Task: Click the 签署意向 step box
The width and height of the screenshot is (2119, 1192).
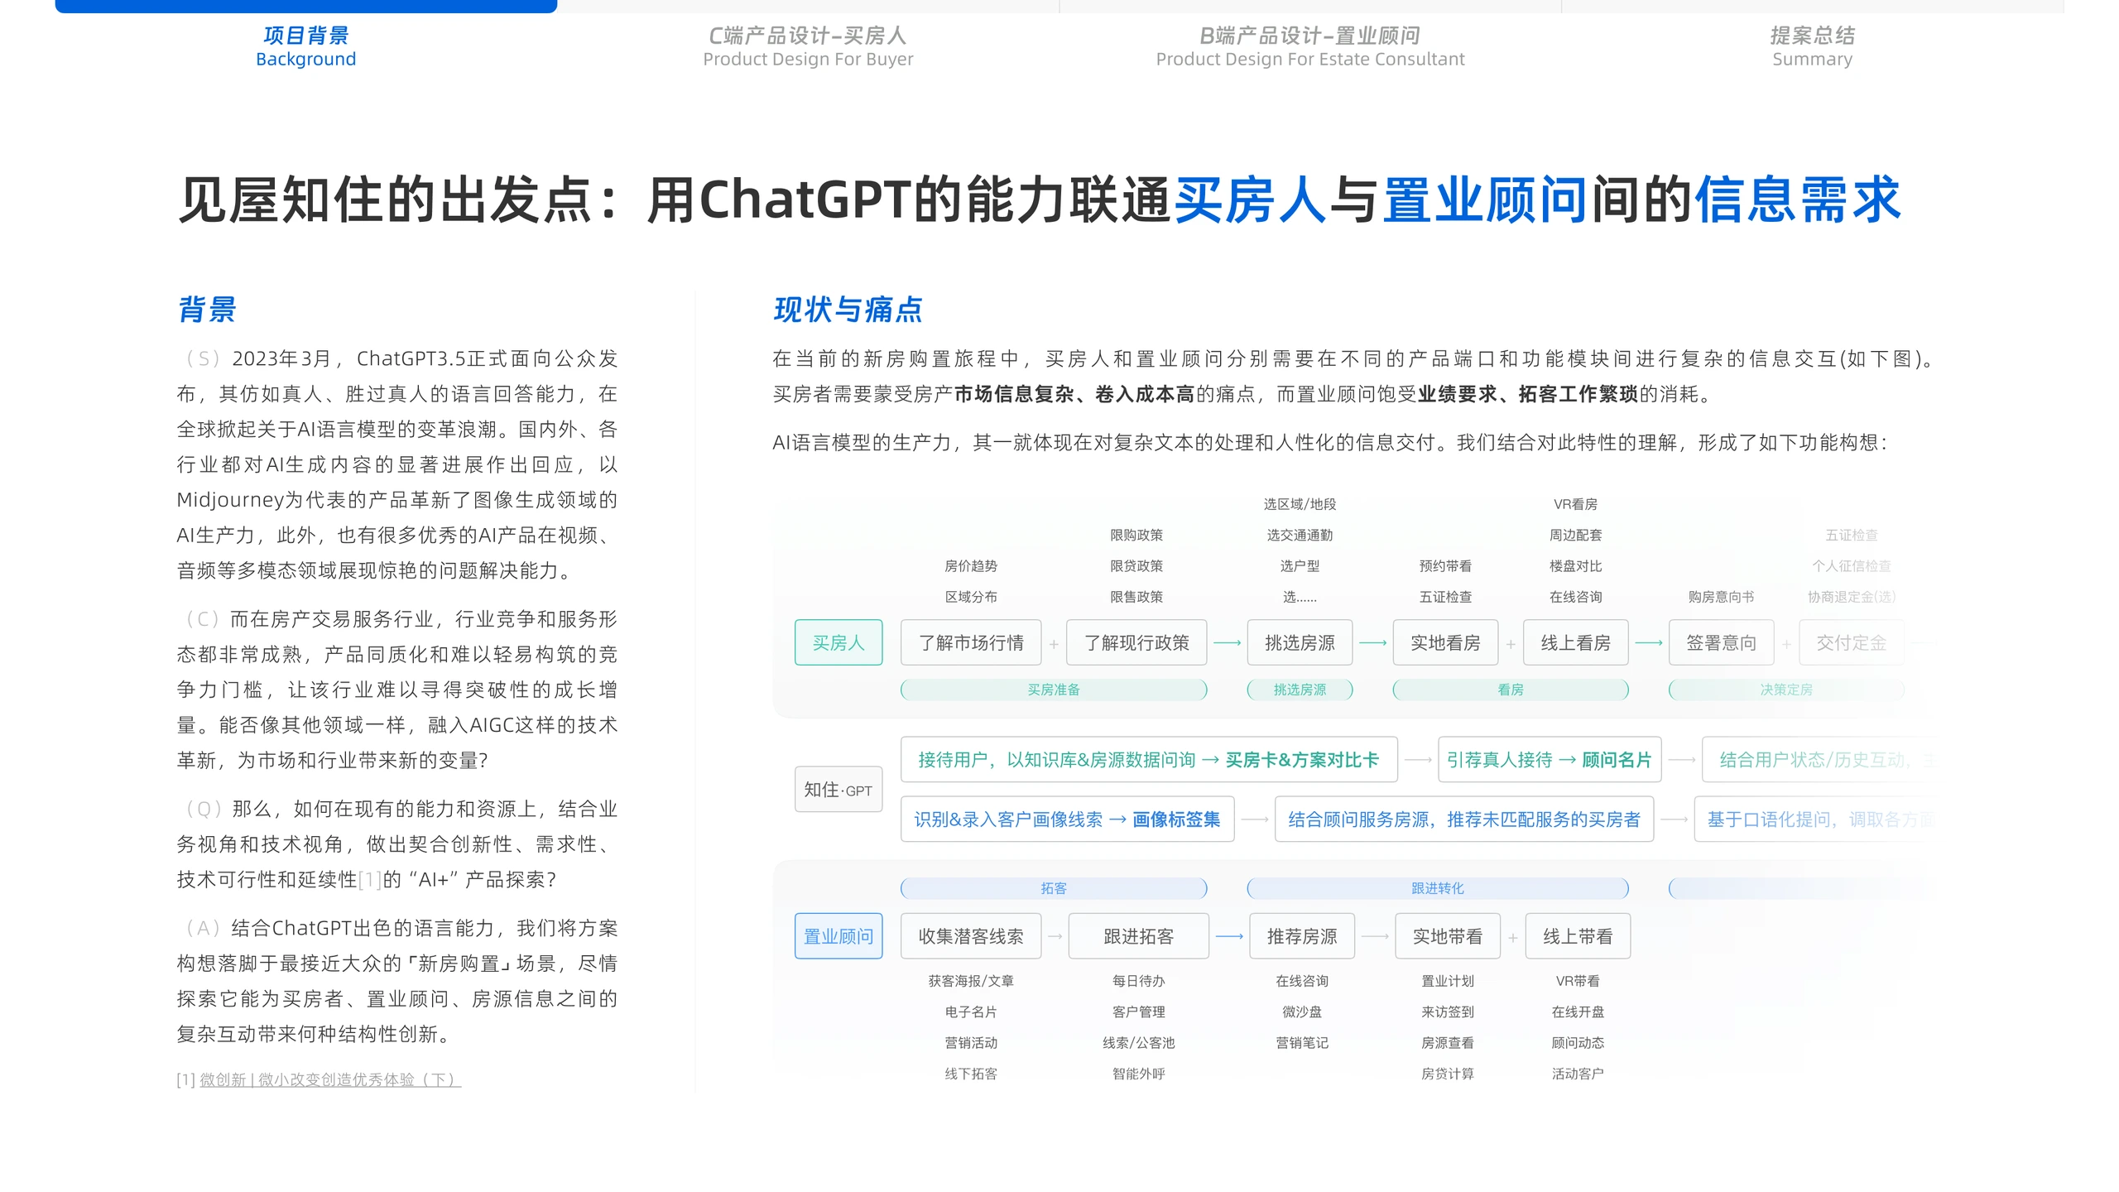Action: point(1721,642)
